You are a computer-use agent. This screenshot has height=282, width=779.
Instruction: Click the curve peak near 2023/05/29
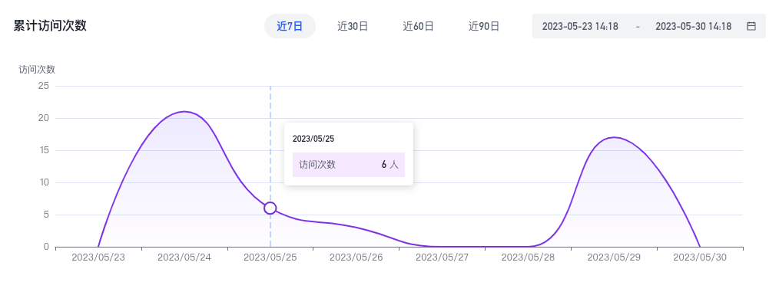click(x=615, y=137)
